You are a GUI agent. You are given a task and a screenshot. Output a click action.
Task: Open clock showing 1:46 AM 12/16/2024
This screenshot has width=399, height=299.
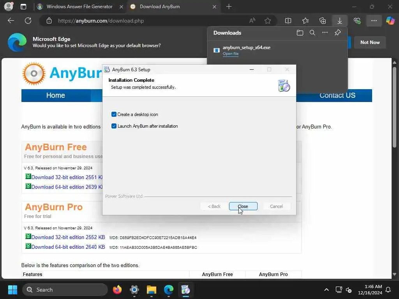(370, 290)
